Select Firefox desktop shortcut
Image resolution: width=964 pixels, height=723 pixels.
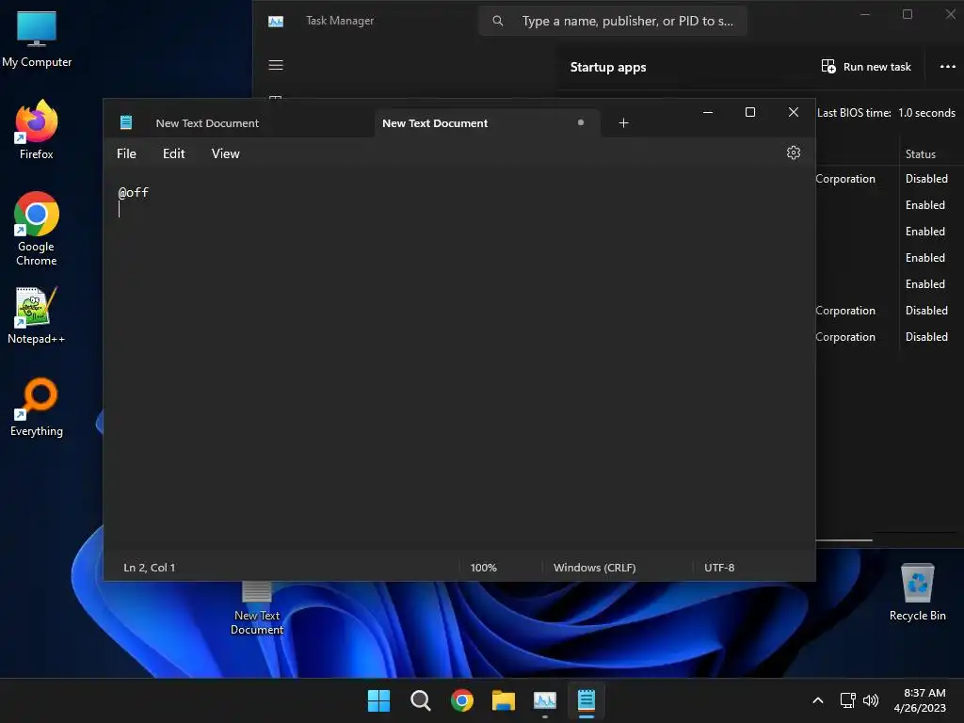[37, 130]
